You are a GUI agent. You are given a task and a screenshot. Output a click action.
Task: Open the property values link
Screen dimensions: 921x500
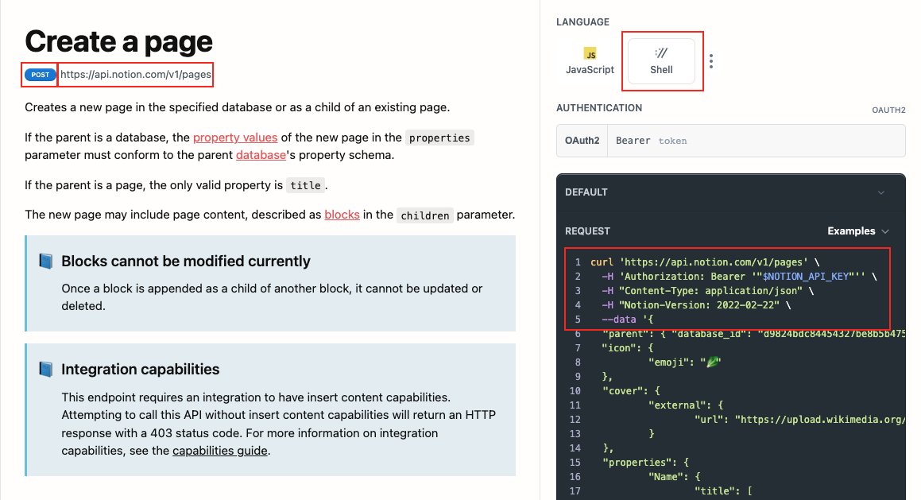click(x=235, y=138)
